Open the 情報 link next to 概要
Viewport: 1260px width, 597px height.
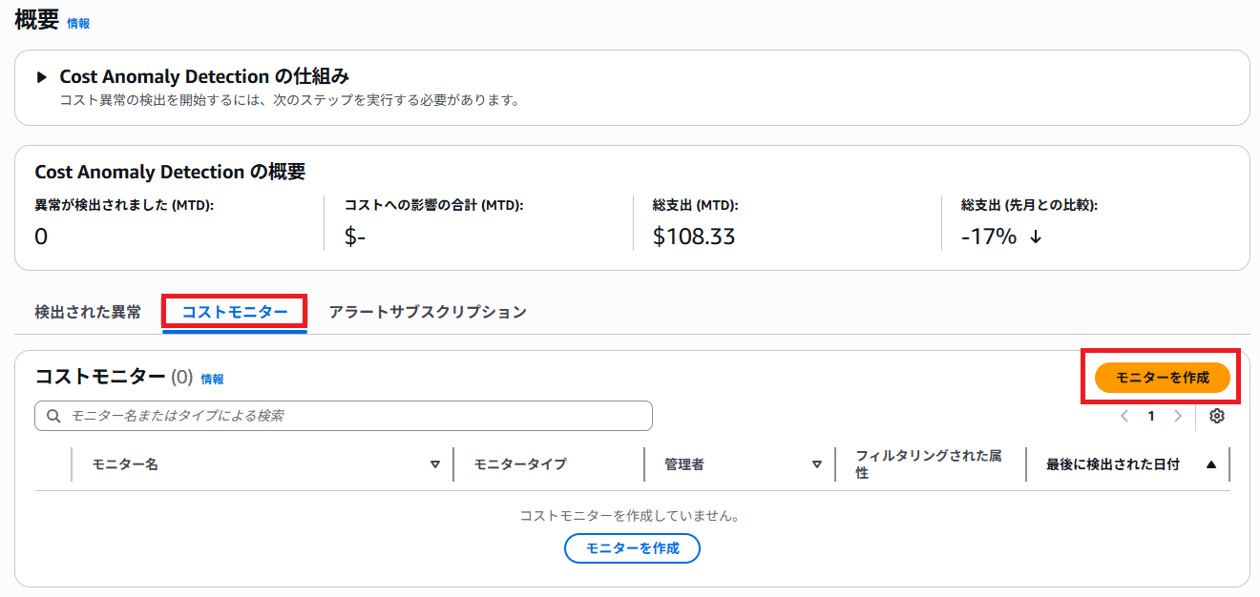pos(78,23)
